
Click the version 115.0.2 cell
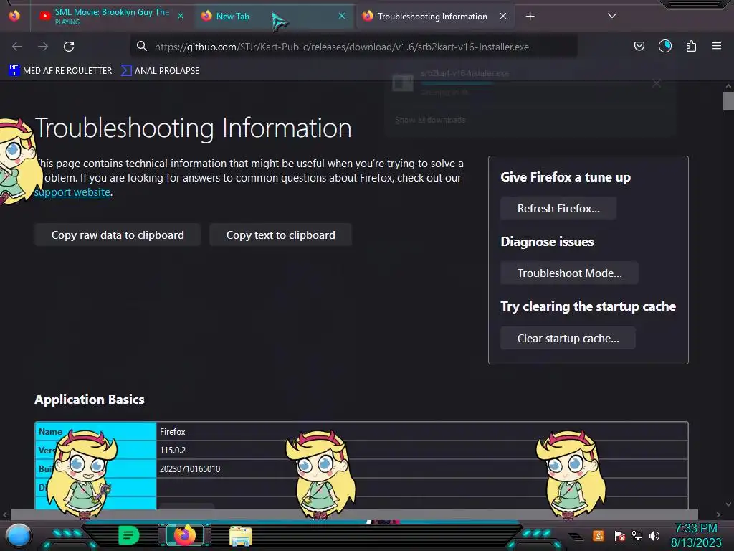coord(421,451)
